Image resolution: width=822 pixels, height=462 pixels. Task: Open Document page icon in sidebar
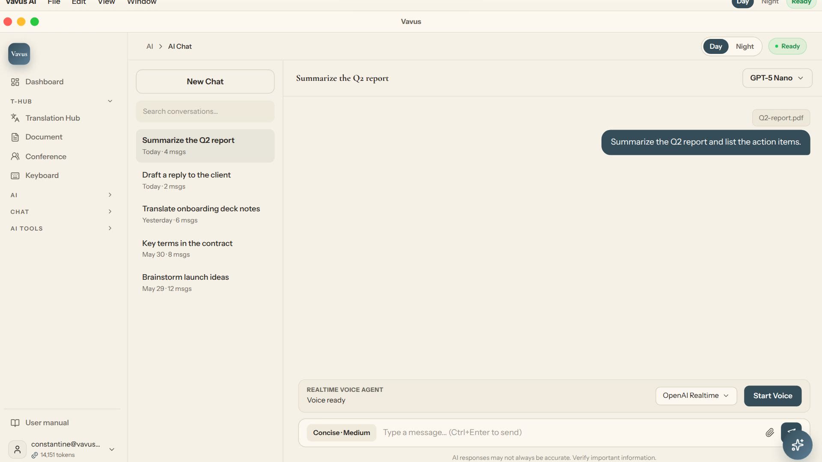coord(15,137)
